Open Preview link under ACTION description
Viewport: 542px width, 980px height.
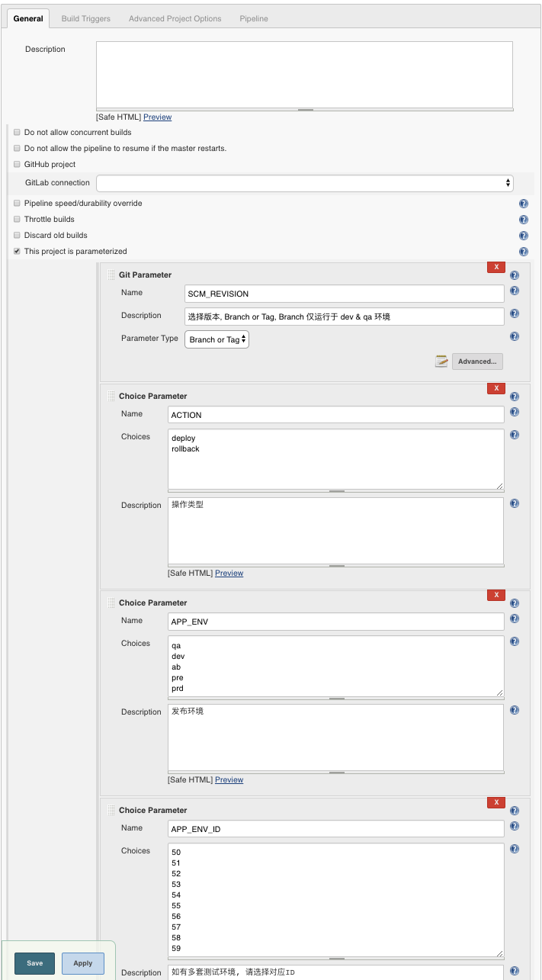click(x=229, y=574)
